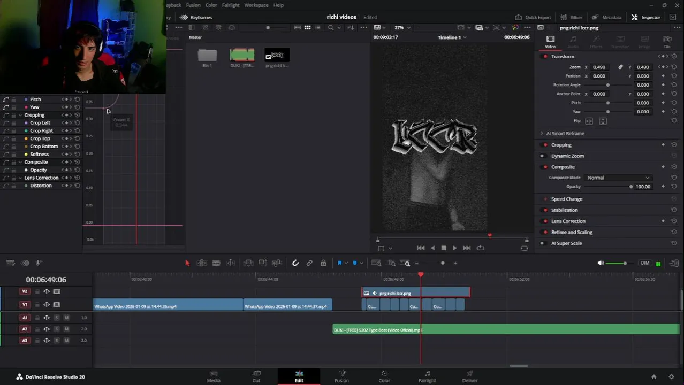The height and width of the screenshot is (385, 684).
Task: Activate the Blade edit mode tool
Action: click(216, 263)
